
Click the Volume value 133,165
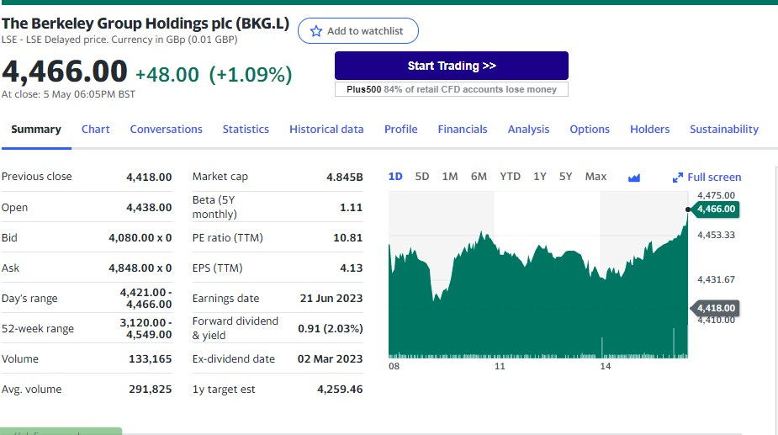(151, 359)
